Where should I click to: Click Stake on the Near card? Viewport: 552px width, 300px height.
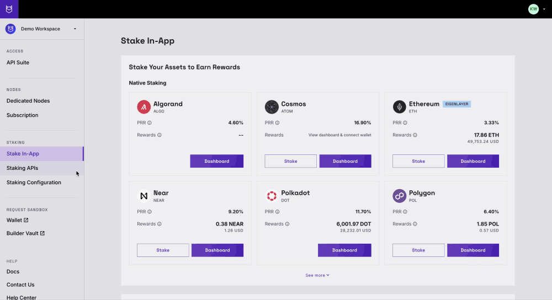[163, 250]
